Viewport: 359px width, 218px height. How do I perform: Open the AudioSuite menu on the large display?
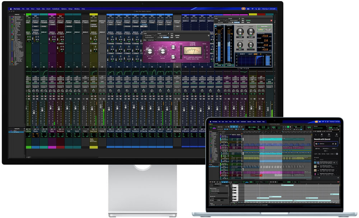[x=56, y=8]
